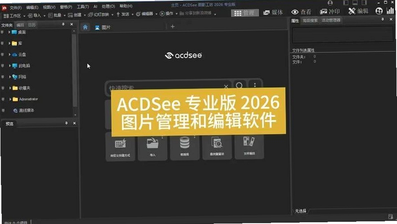This screenshot has width=397, height=224.
Task: Pin the folders pane
Action: (x=63, y=24)
